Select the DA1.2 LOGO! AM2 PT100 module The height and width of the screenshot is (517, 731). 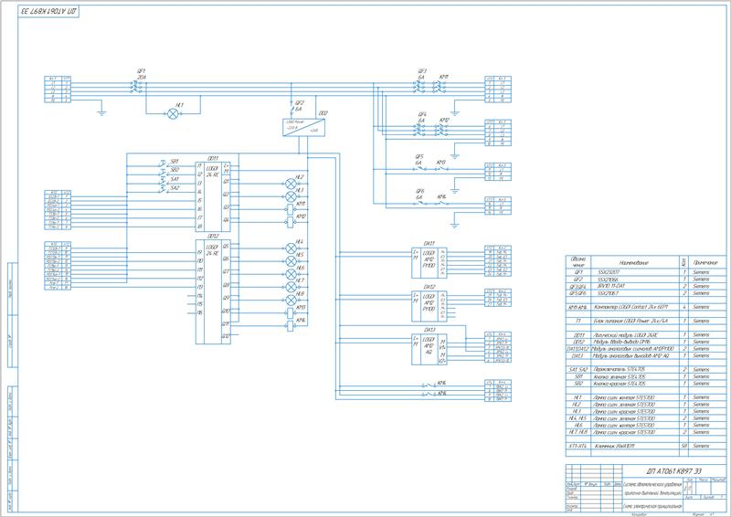pos(429,306)
